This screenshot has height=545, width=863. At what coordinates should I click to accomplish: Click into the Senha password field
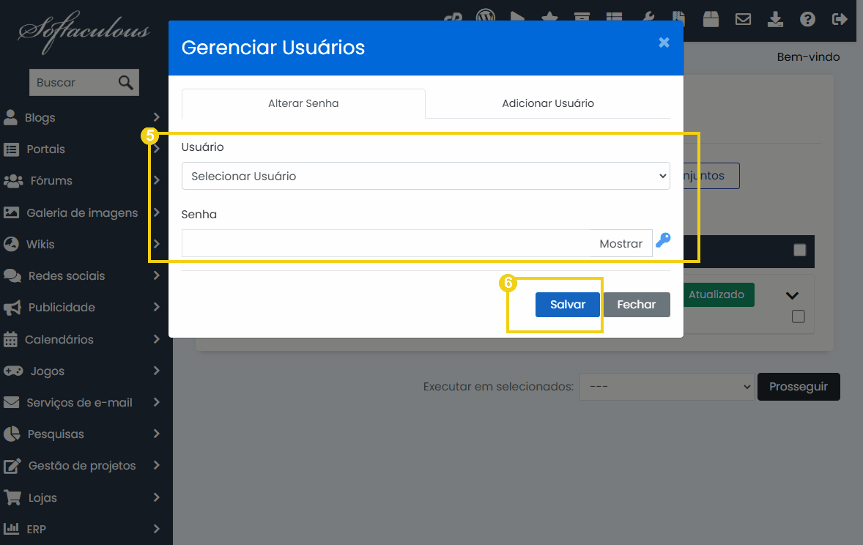386,243
